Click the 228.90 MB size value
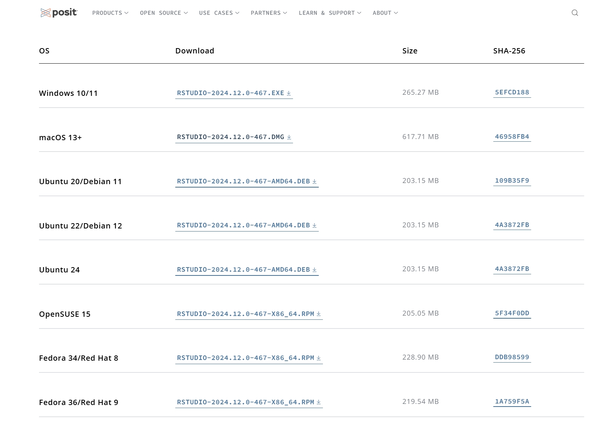This screenshot has height=438, width=608. pos(420,357)
